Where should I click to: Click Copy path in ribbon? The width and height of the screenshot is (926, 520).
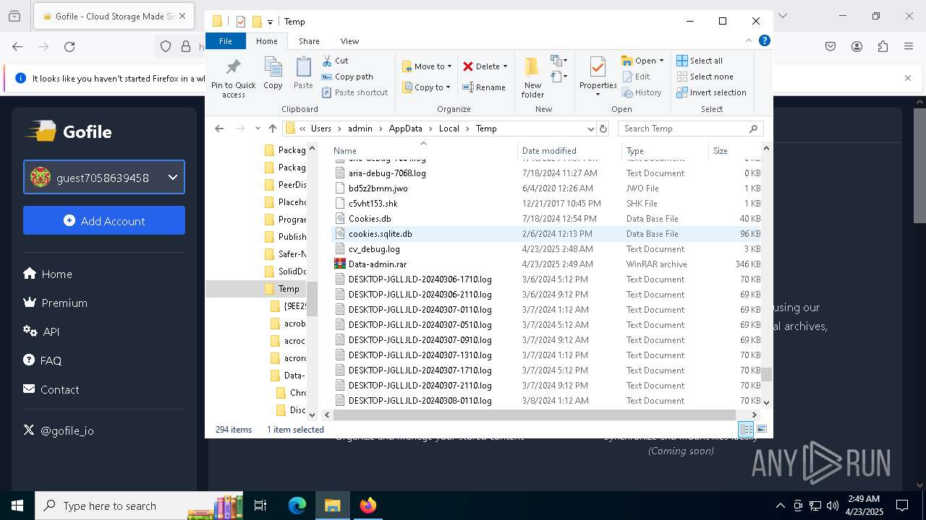[x=347, y=77]
